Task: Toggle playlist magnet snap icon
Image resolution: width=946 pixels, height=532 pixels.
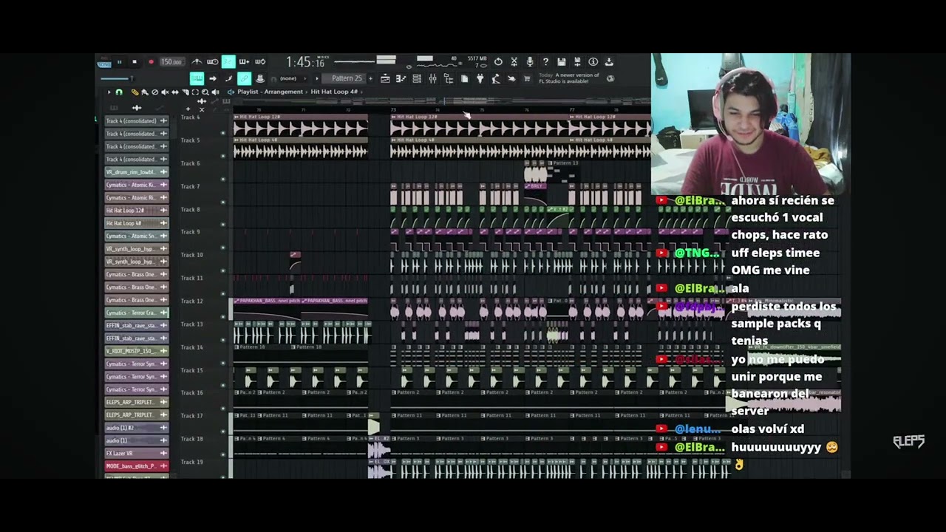Action: 119,92
